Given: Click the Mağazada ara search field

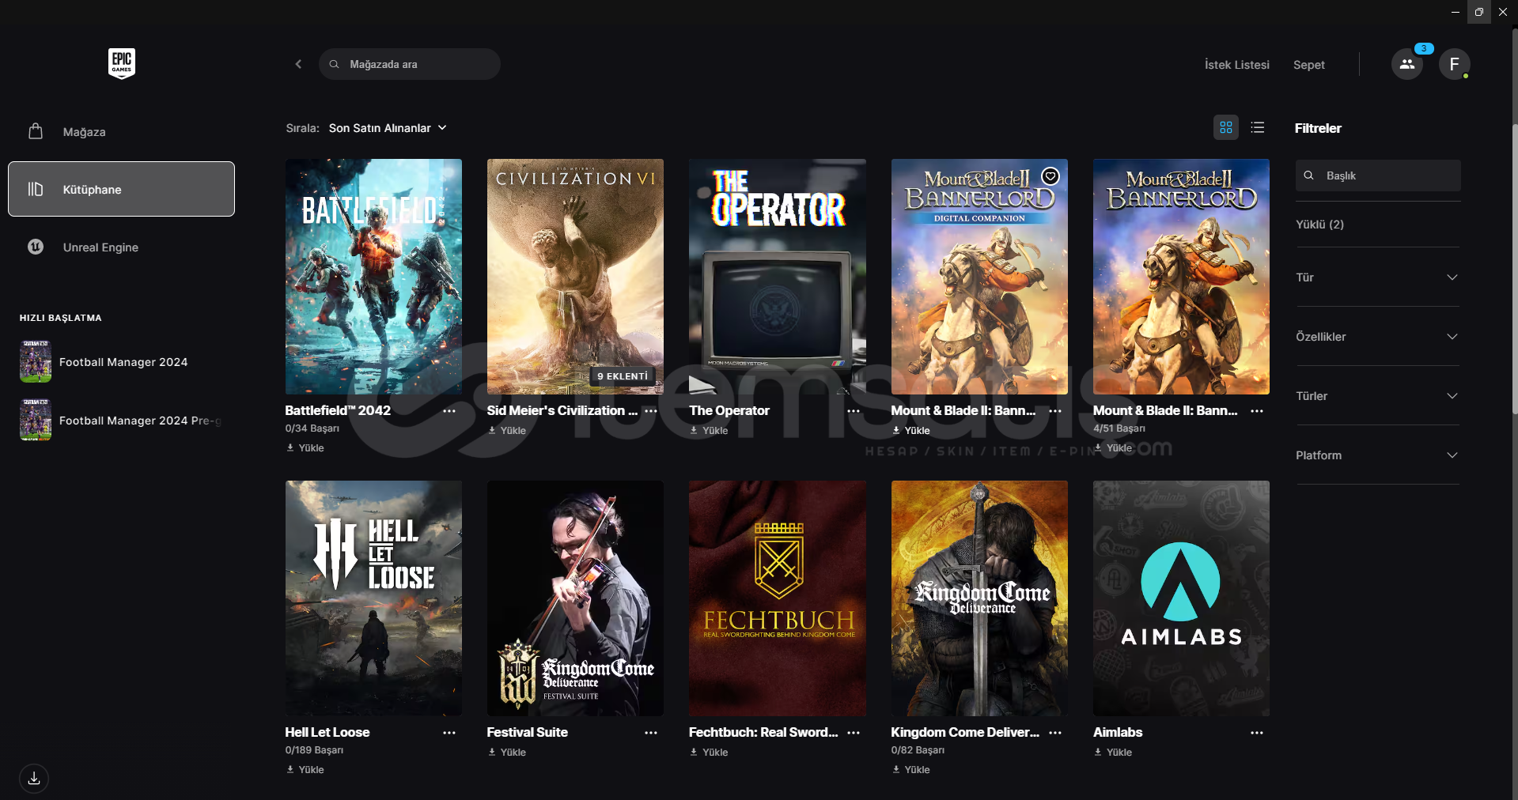Looking at the screenshot, I should pyautogui.click(x=410, y=64).
